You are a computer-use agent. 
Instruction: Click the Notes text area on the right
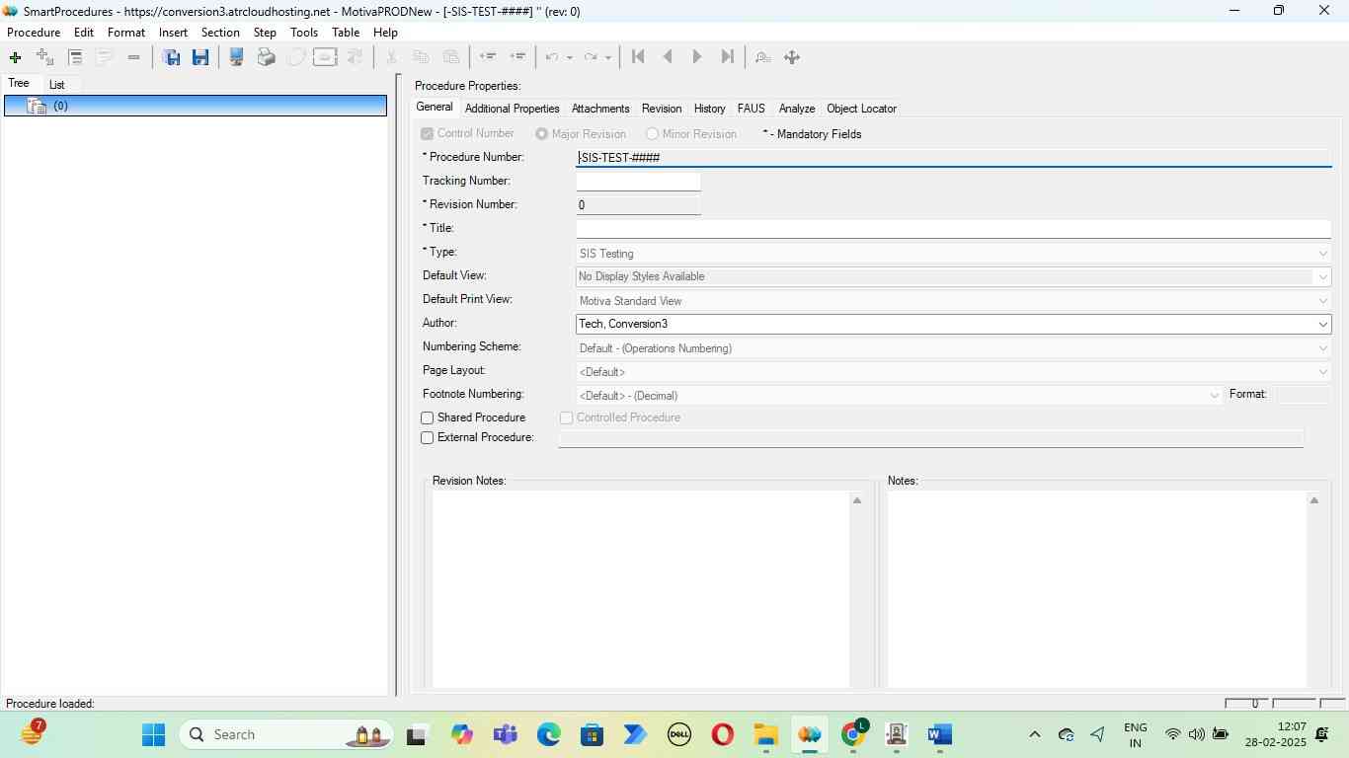[x=1096, y=589]
